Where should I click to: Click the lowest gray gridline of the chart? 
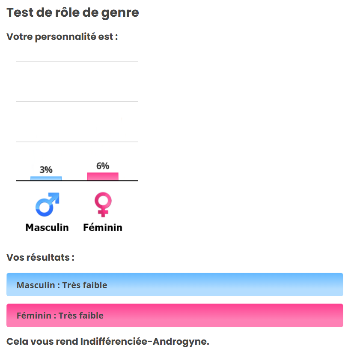point(77,141)
